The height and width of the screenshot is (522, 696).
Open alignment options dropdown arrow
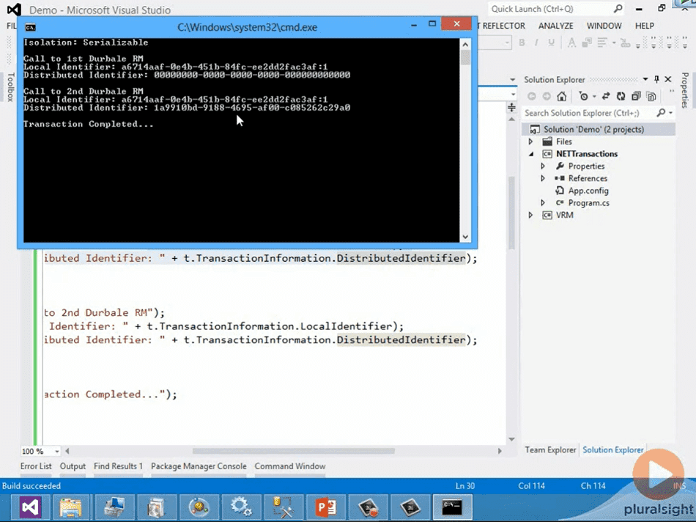click(x=614, y=43)
